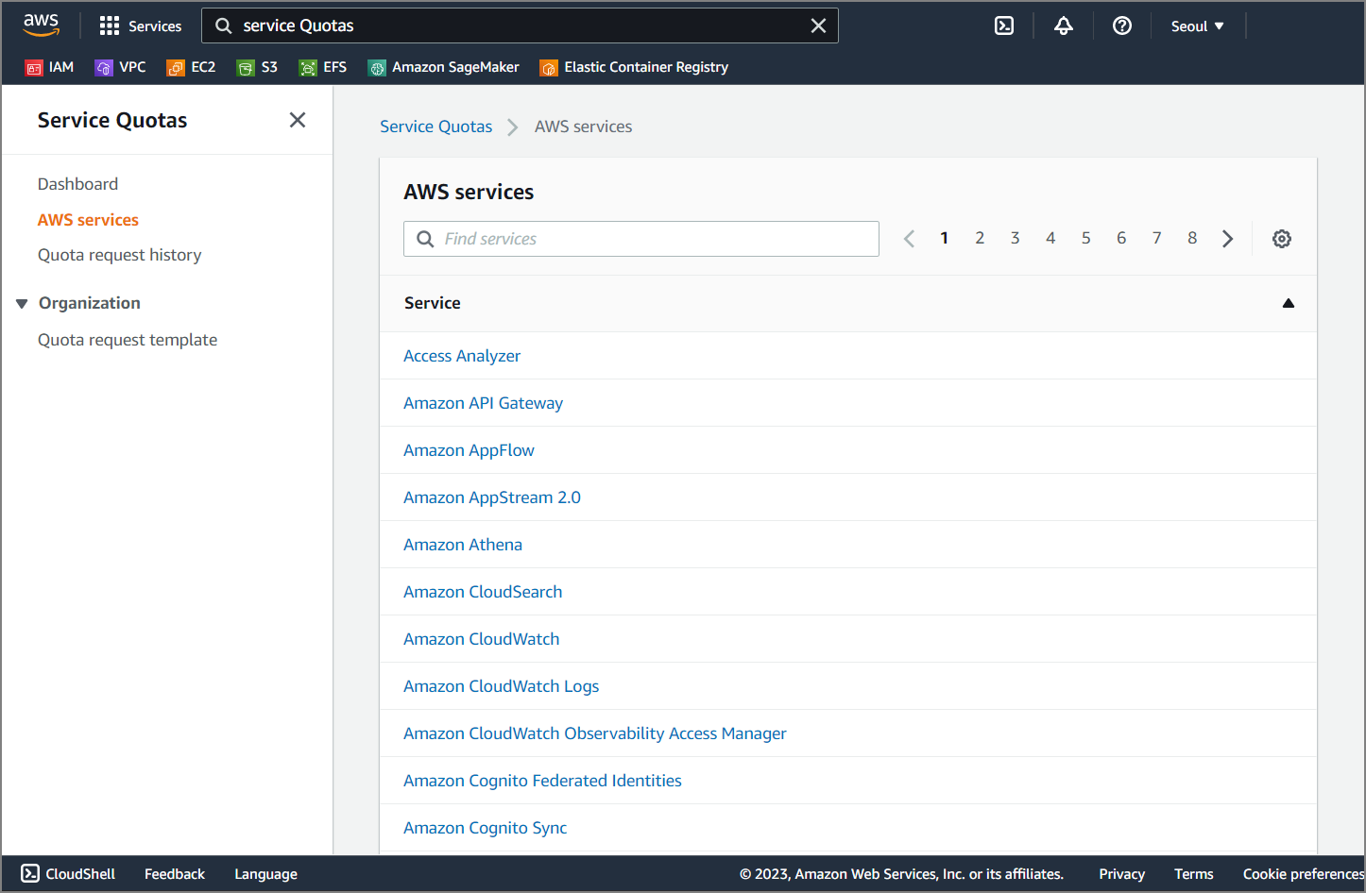
Task: Open Quota request history
Action: [119, 255]
